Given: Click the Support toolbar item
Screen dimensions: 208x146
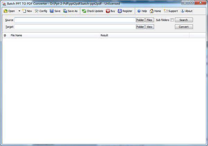Looking at the screenshot, I should 171,11.
